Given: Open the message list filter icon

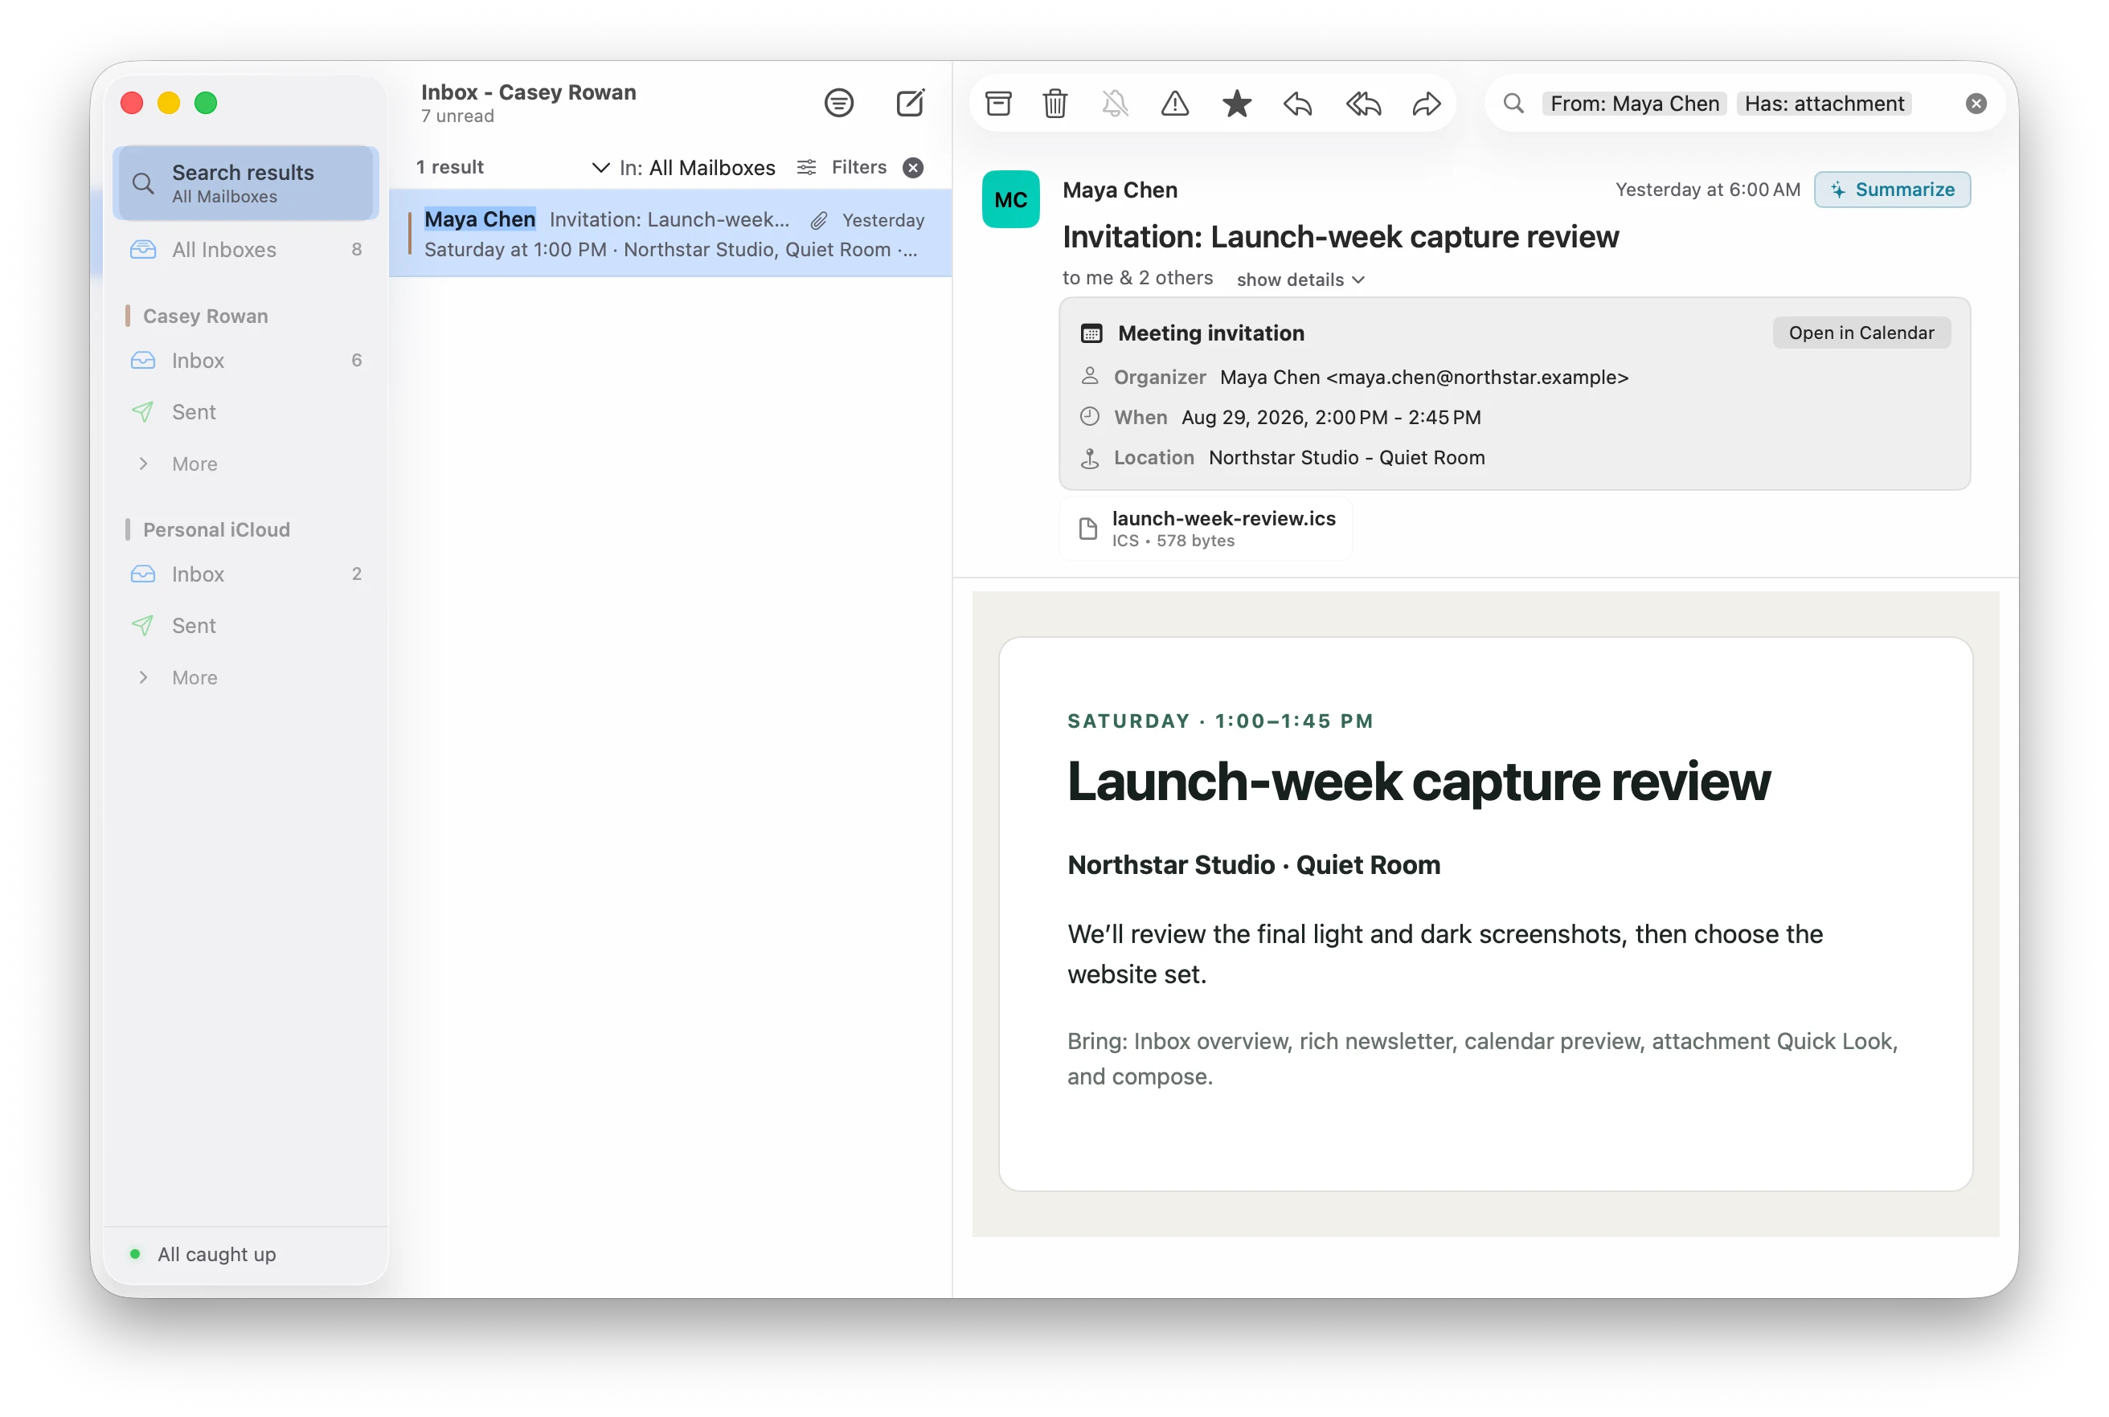Looking at the screenshot, I should pos(838,103).
